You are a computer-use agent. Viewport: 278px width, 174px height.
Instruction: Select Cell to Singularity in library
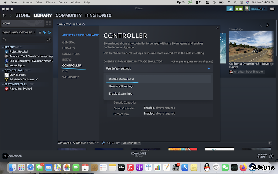(29, 61)
